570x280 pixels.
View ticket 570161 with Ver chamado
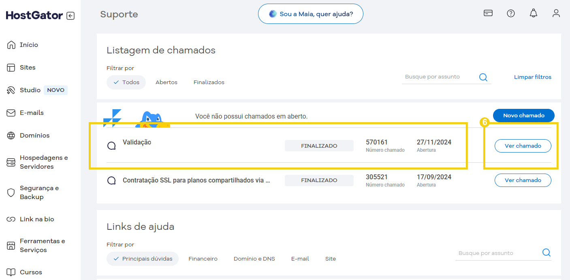click(523, 146)
